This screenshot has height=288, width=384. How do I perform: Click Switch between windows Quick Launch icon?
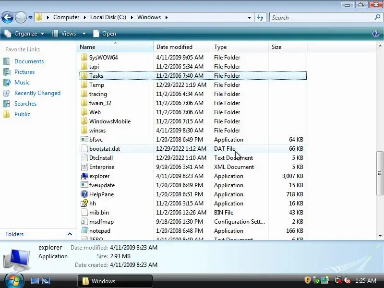[x=46, y=281]
